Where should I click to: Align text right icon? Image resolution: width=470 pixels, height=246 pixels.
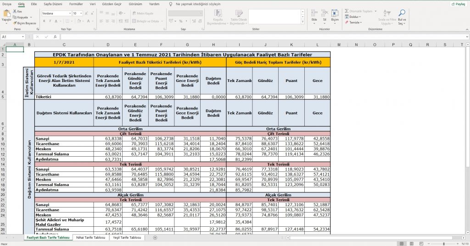click(113, 21)
